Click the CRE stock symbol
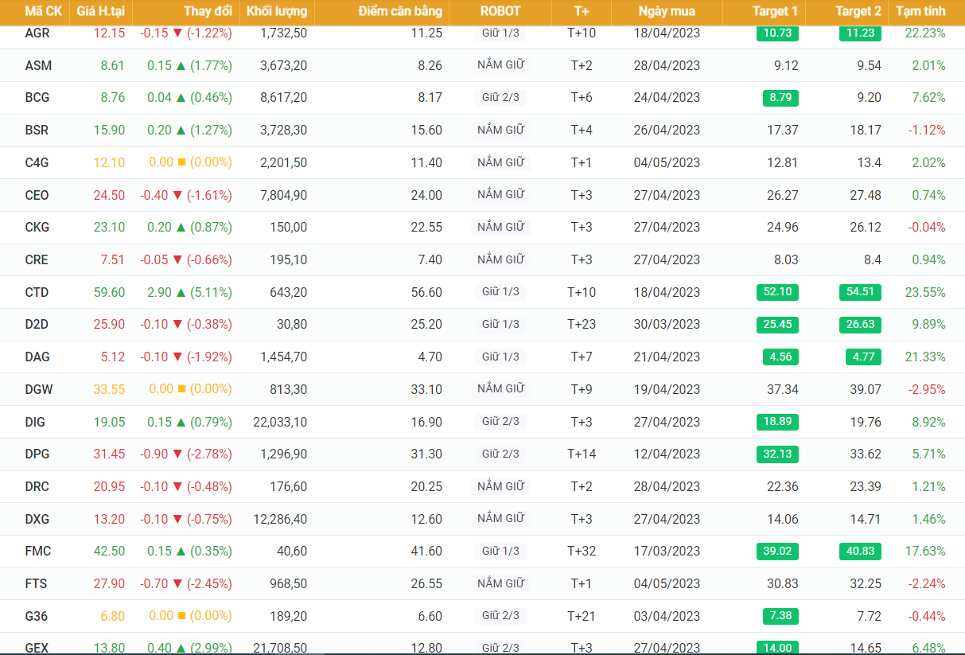 pos(37,259)
